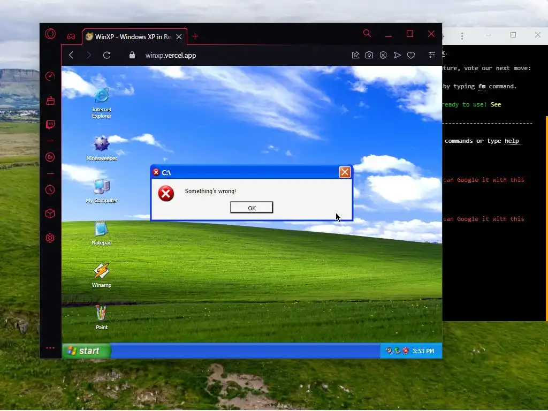
Task: Open the ad blocker shield
Action: pyautogui.click(x=383, y=55)
